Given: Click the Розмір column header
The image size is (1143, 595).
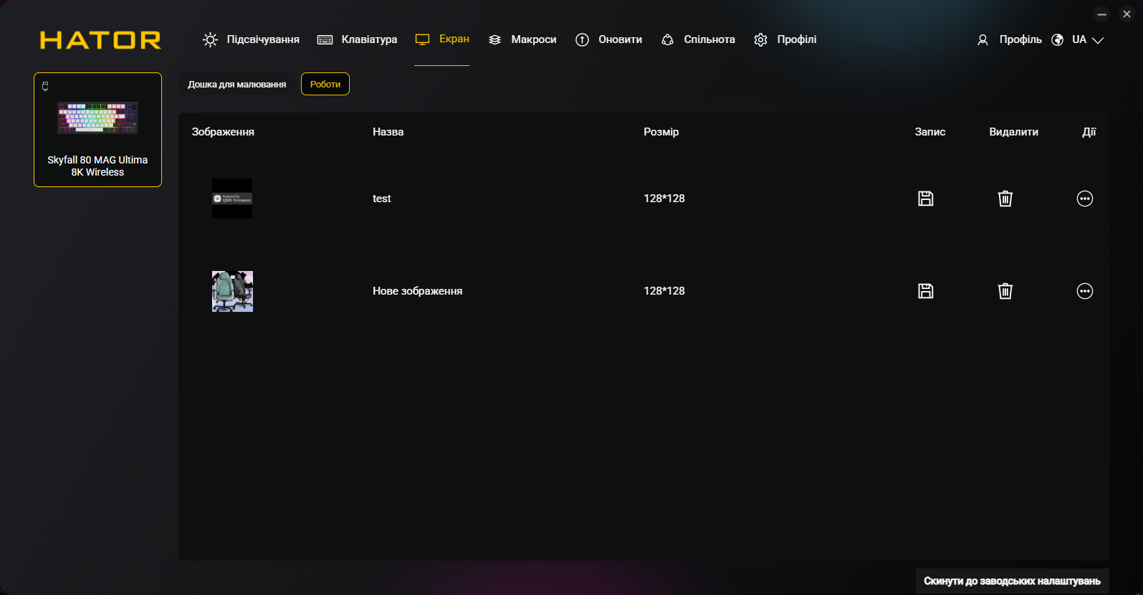Looking at the screenshot, I should 661,132.
